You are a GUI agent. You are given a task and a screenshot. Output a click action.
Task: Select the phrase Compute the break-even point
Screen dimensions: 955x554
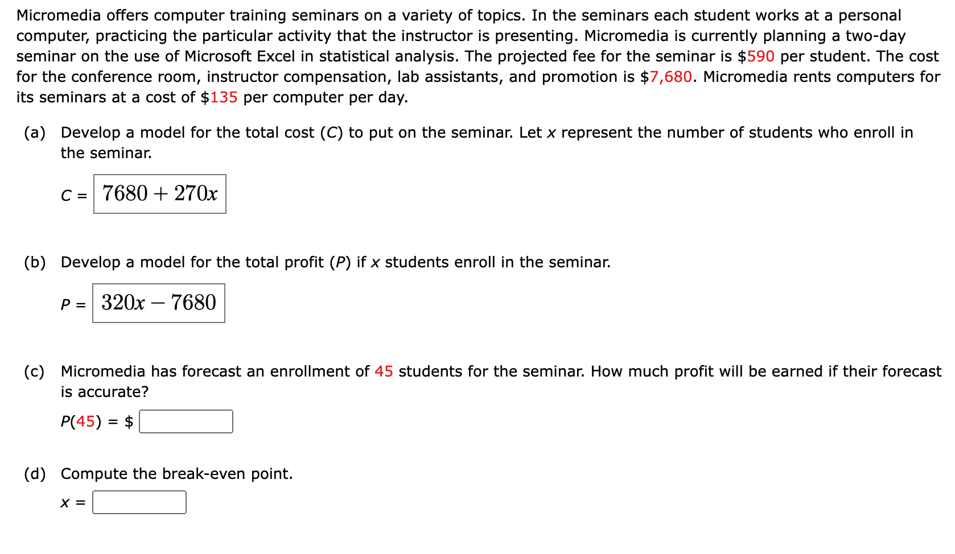(176, 473)
